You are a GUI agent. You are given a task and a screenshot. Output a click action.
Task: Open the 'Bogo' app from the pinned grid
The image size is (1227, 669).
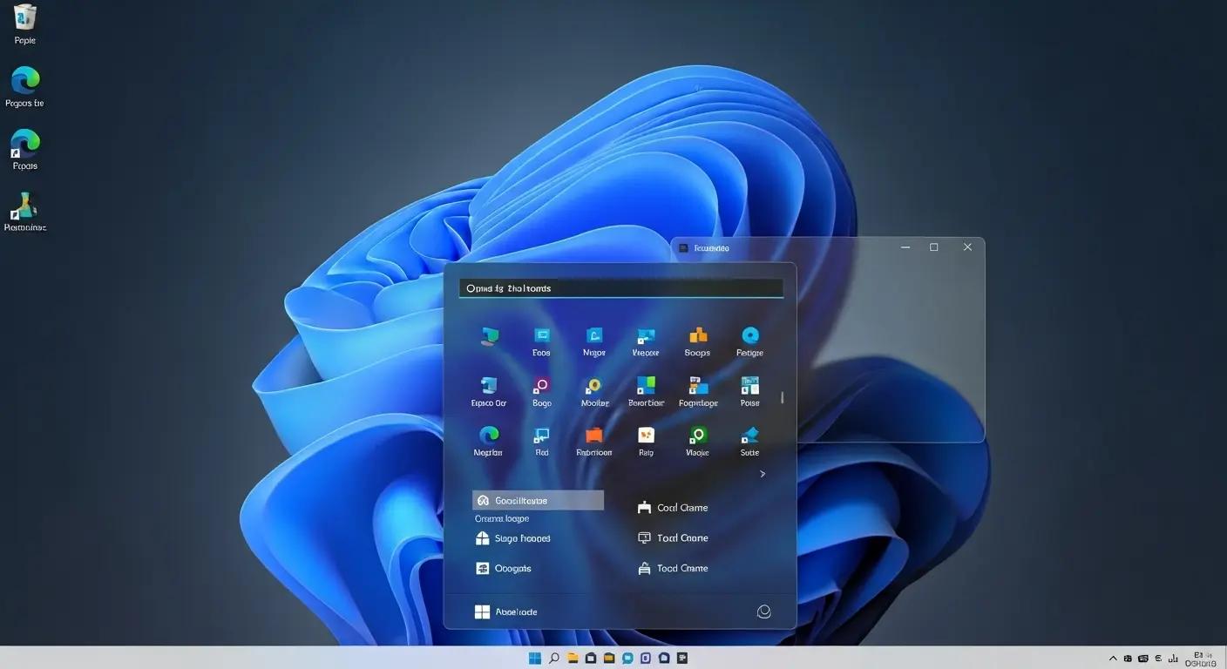(541, 386)
